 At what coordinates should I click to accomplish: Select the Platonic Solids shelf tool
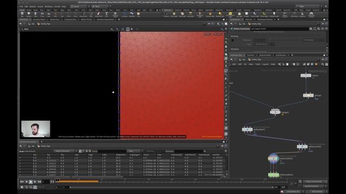click(x=115, y=15)
